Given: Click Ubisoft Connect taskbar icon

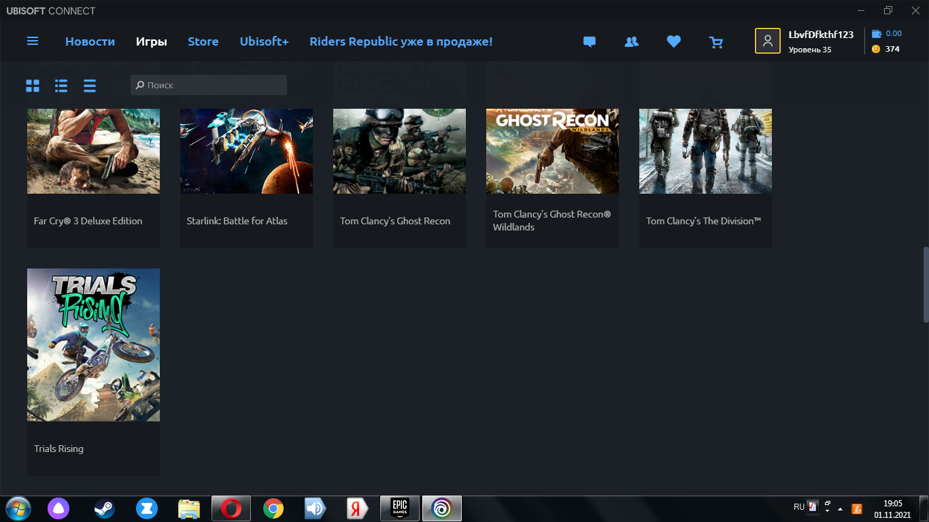Looking at the screenshot, I should [x=442, y=508].
